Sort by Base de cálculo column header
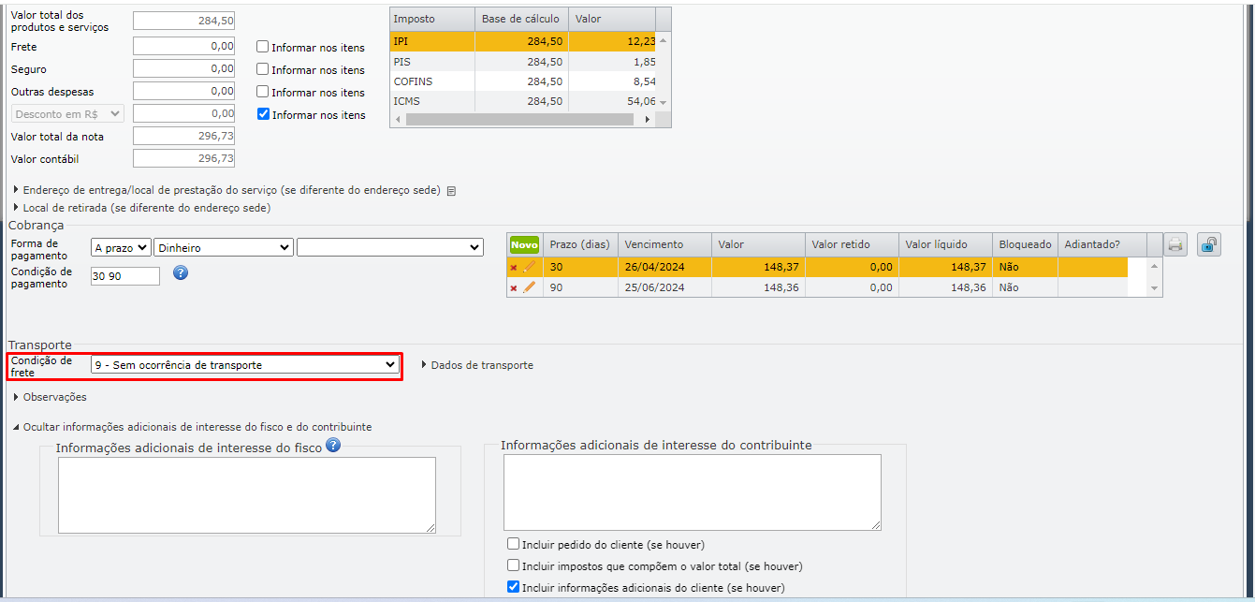 click(x=521, y=19)
